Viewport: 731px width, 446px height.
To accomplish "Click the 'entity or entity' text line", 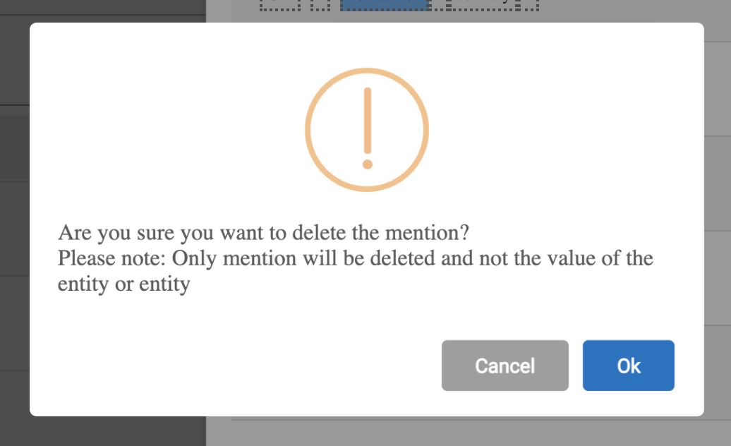I will [x=124, y=284].
